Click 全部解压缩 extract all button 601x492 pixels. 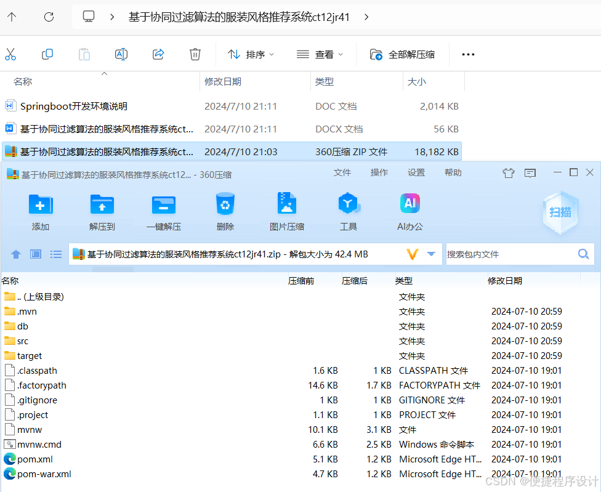pos(403,54)
